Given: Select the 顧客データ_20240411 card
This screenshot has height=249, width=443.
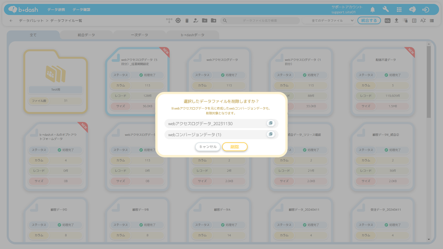Looking at the screenshot, I should [x=301, y=220].
